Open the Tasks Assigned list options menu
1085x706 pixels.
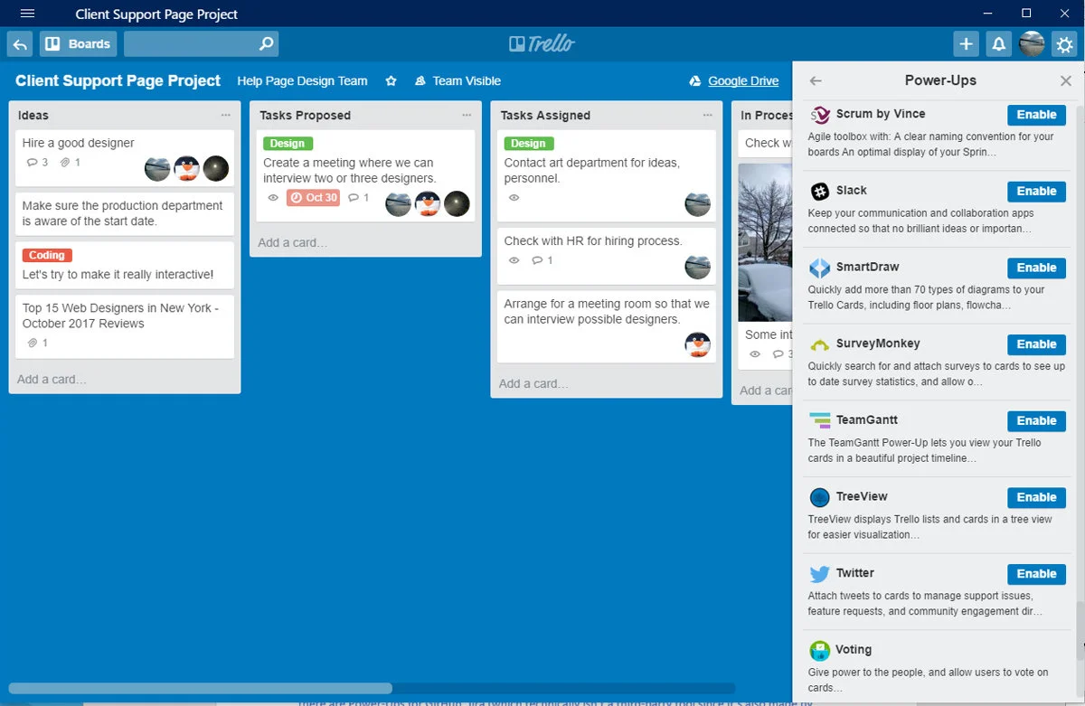click(x=707, y=116)
